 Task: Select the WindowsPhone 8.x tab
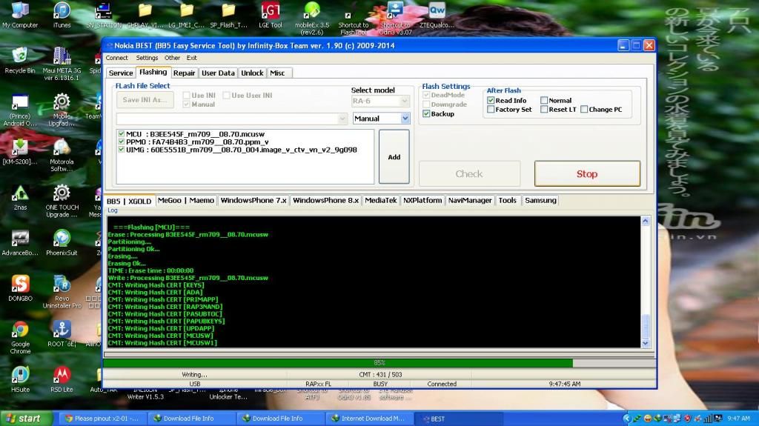click(325, 201)
